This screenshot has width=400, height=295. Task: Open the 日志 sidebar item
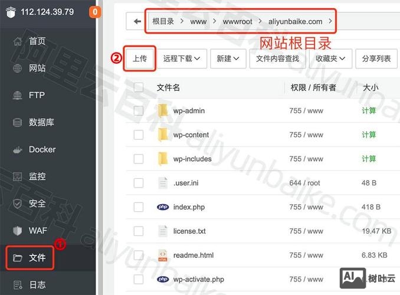(x=29, y=285)
